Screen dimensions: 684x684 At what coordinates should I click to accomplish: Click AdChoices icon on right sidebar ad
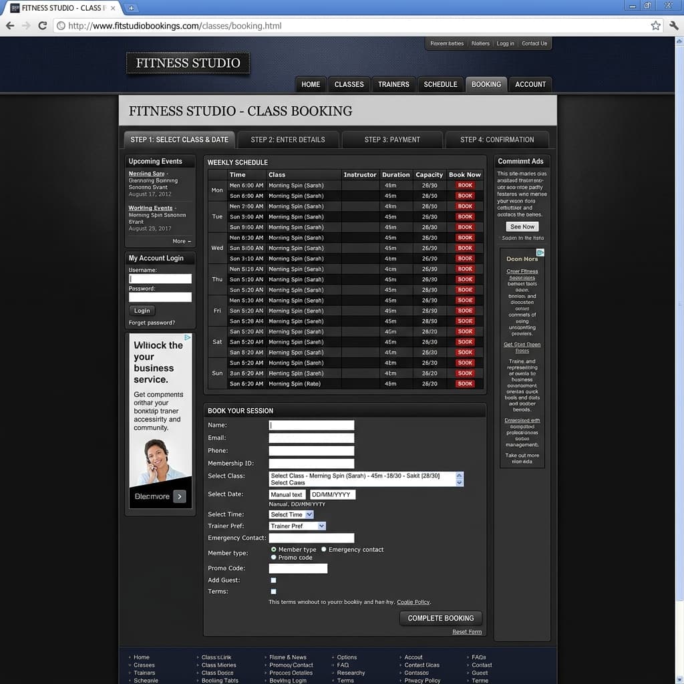[x=540, y=252]
